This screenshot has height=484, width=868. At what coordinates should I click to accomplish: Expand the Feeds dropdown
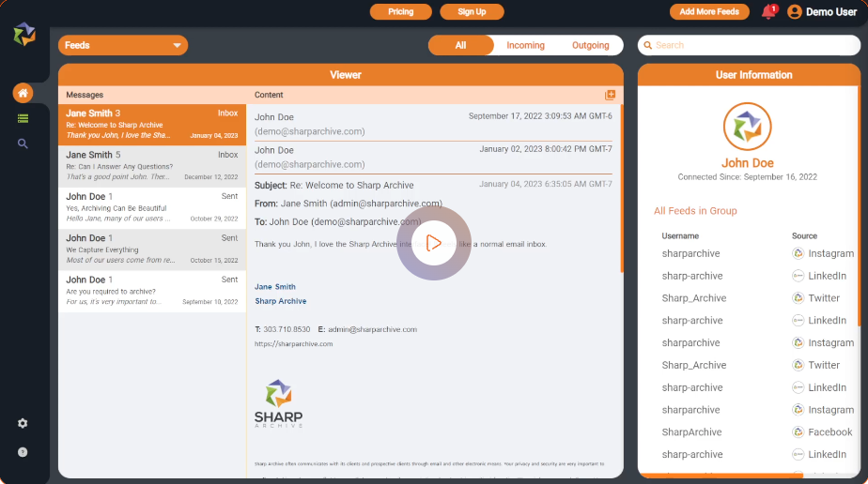point(123,45)
